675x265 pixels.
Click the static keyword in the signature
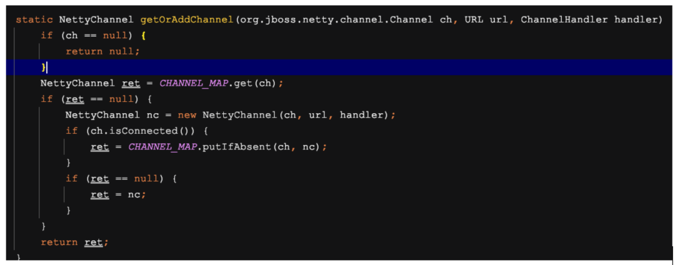[34, 19]
